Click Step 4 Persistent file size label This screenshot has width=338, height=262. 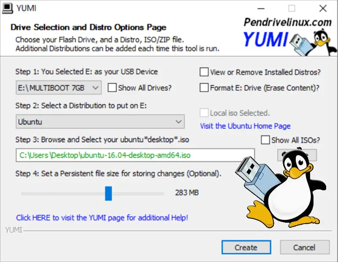pyautogui.click(x=118, y=173)
